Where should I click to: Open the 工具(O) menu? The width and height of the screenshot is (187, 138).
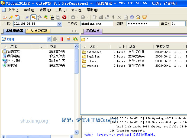point(61,10)
